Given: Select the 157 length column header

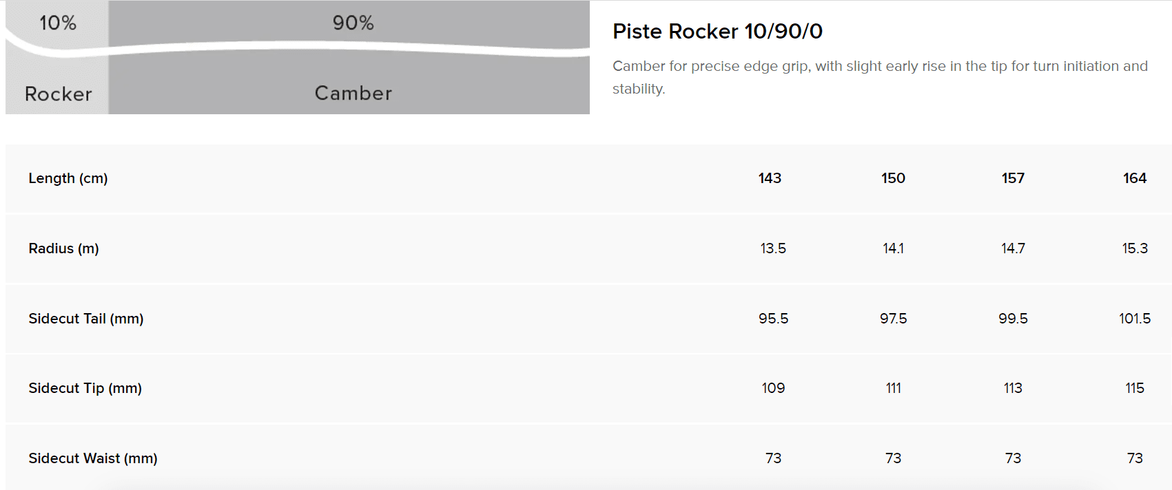Looking at the screenshot, I should pyautogui.click(x=1013, y=178).
